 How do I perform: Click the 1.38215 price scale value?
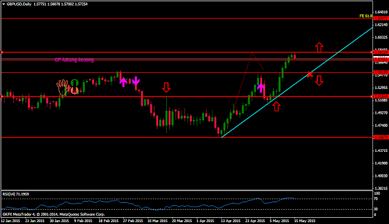[x=381, y=189]
